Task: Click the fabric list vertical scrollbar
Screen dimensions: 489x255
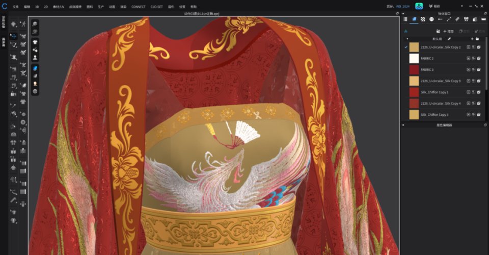Action: click(x=486, y=62)
